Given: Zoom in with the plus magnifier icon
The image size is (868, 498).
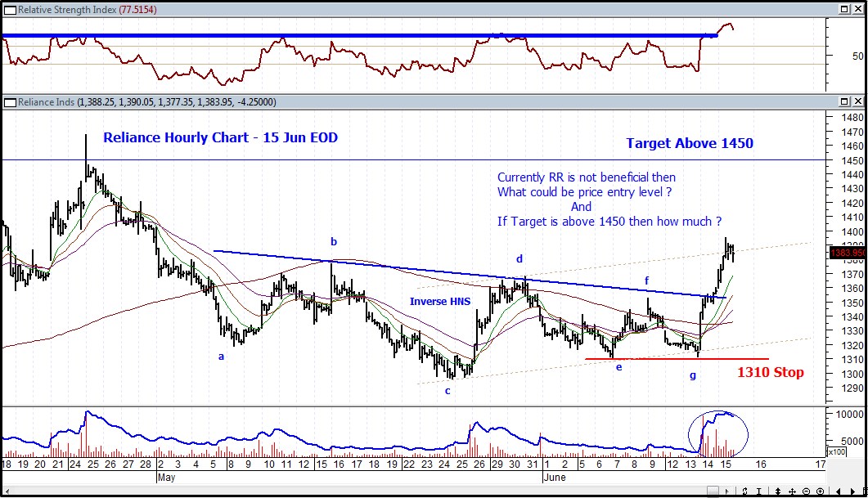Looking at the screenshot, I should click(x=821, y=491).
